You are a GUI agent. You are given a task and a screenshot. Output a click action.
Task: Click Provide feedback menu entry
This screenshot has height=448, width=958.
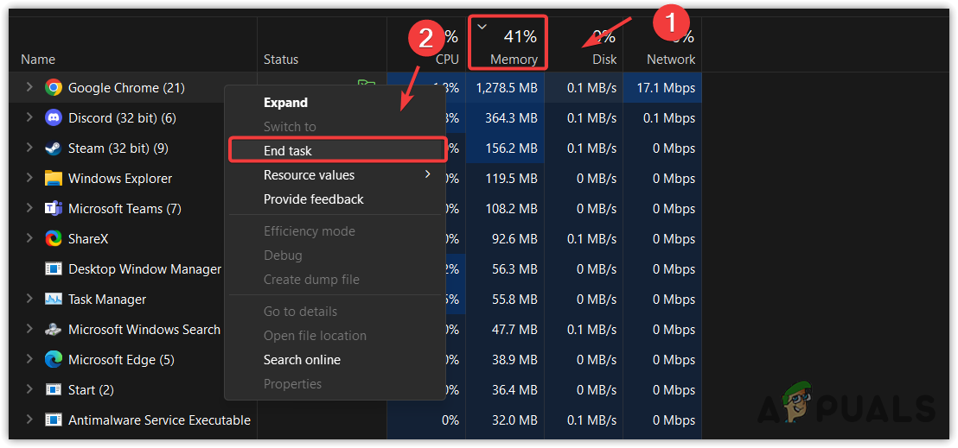click(x=313, y=199)
